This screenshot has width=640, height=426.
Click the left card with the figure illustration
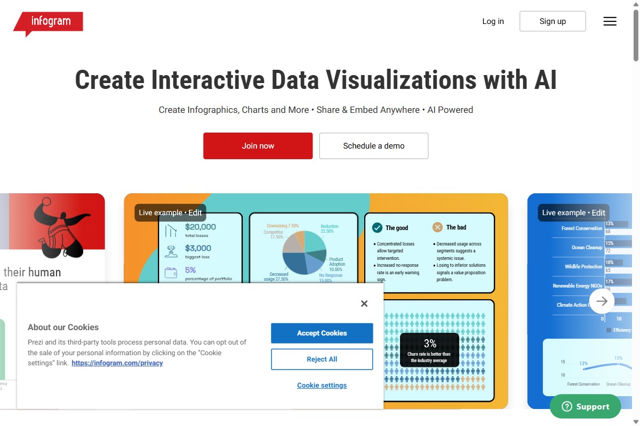point(52,301)
